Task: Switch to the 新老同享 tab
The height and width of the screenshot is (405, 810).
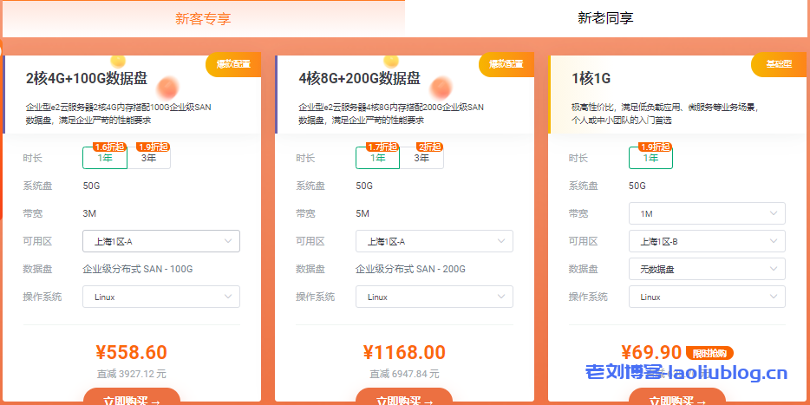Action: click(605, 17)
